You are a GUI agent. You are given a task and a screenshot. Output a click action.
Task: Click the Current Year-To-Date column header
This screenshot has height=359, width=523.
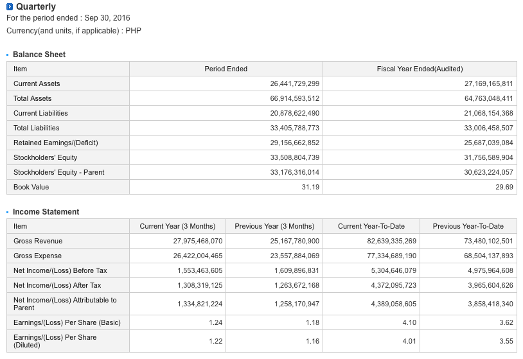click(371, 226)
